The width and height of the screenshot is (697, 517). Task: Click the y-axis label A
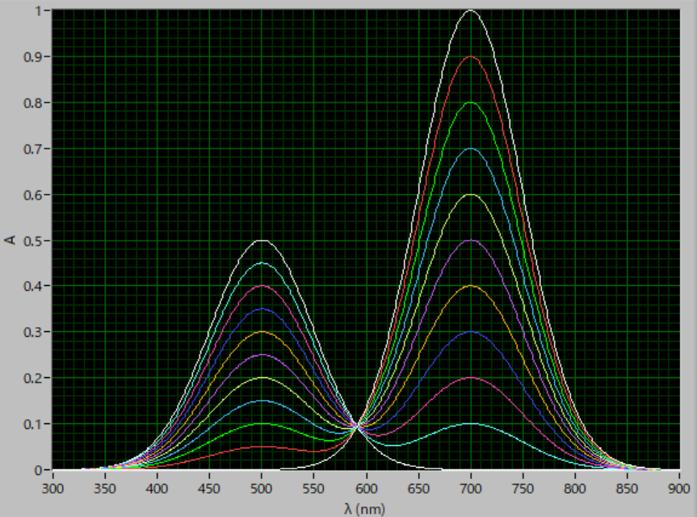coord(10,240)
